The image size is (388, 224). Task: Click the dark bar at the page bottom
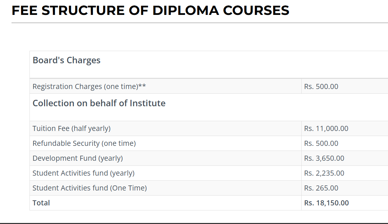(194, 223)
